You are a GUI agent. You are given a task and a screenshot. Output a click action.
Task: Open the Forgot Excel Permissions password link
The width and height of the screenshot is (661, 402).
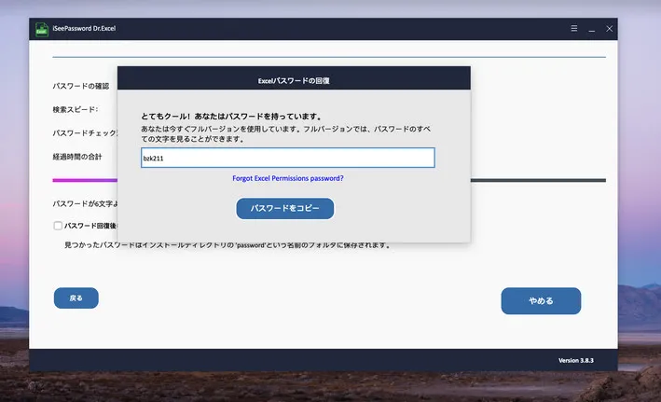pos(288,178)
